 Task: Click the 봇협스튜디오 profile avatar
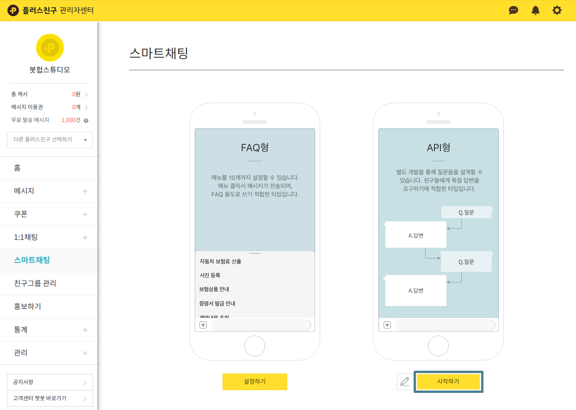tap(50, 48)
